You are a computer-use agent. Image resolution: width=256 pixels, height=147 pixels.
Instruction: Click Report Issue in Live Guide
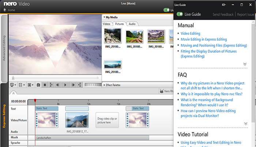click(245, 15)
